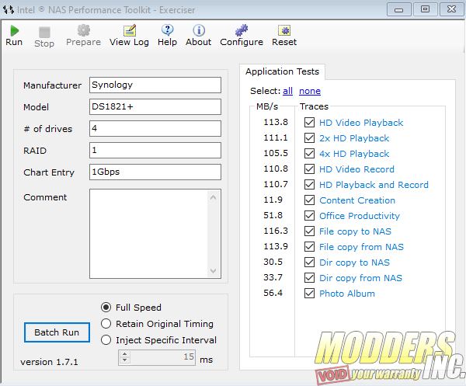Toggle Dir copy to NAS checkbox
The width and height of the screenshot is (466, 386).
pos(309,262)
